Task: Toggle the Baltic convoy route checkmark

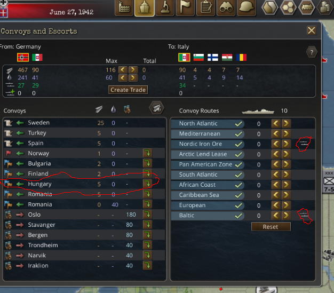Action: (238, 216)
